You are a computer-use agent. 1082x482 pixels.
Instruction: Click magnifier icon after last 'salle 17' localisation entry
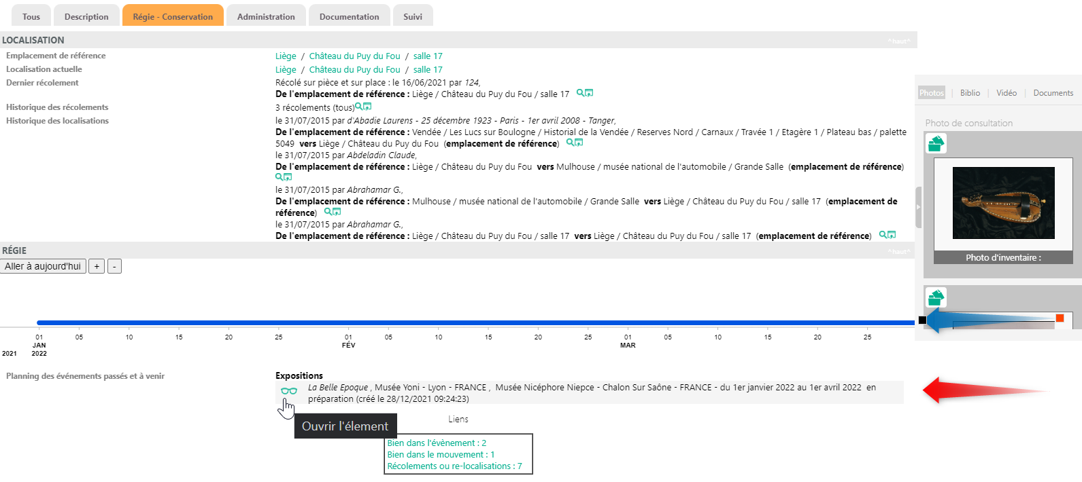pos(883,235)
